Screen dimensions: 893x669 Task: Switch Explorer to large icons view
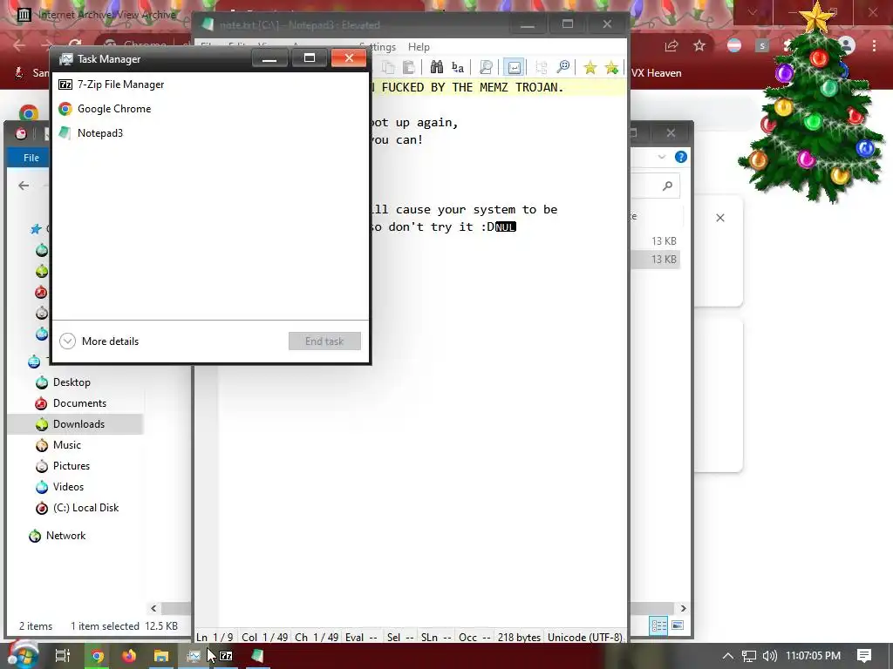[678, 625]
